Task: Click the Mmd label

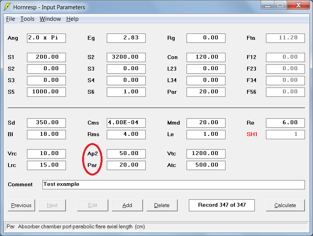Action: 173,123
